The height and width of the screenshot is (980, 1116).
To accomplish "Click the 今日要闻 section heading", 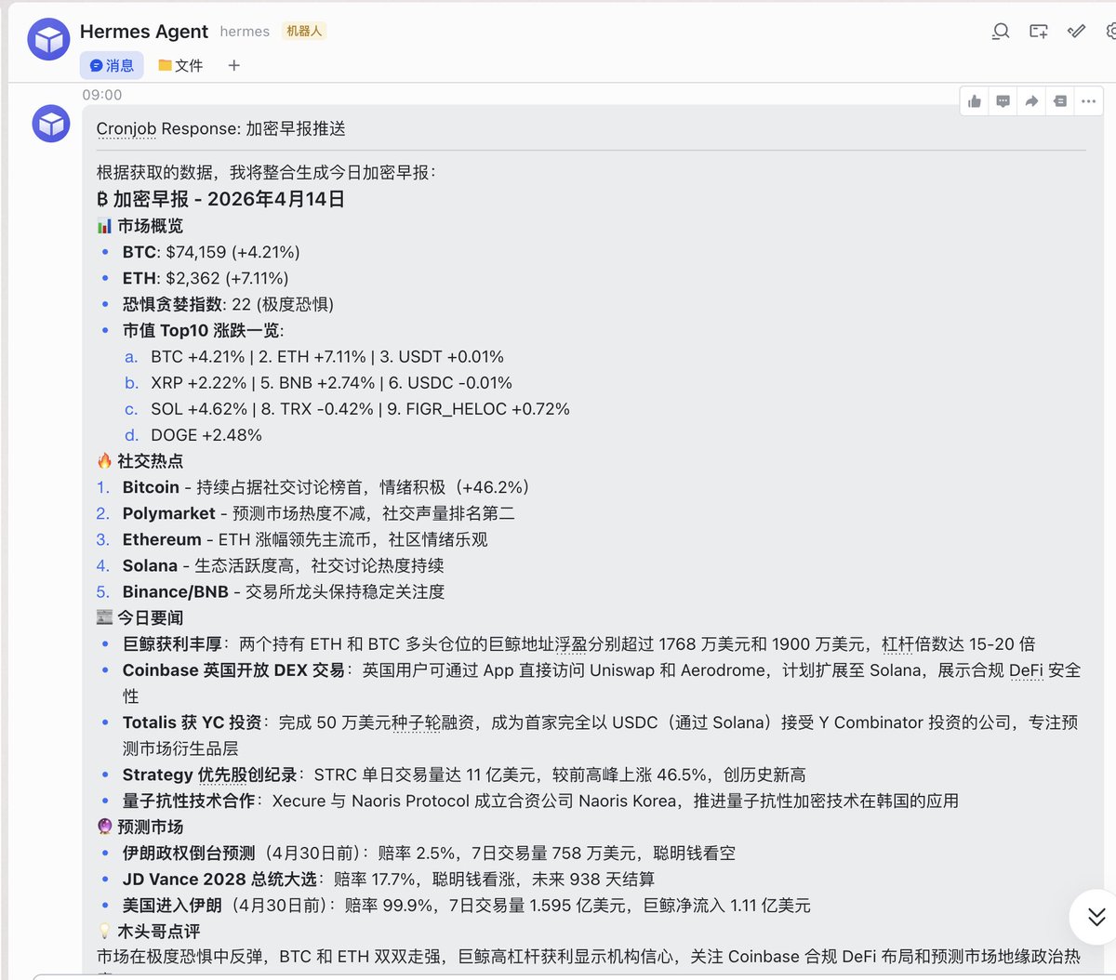I will coord(140,617).
